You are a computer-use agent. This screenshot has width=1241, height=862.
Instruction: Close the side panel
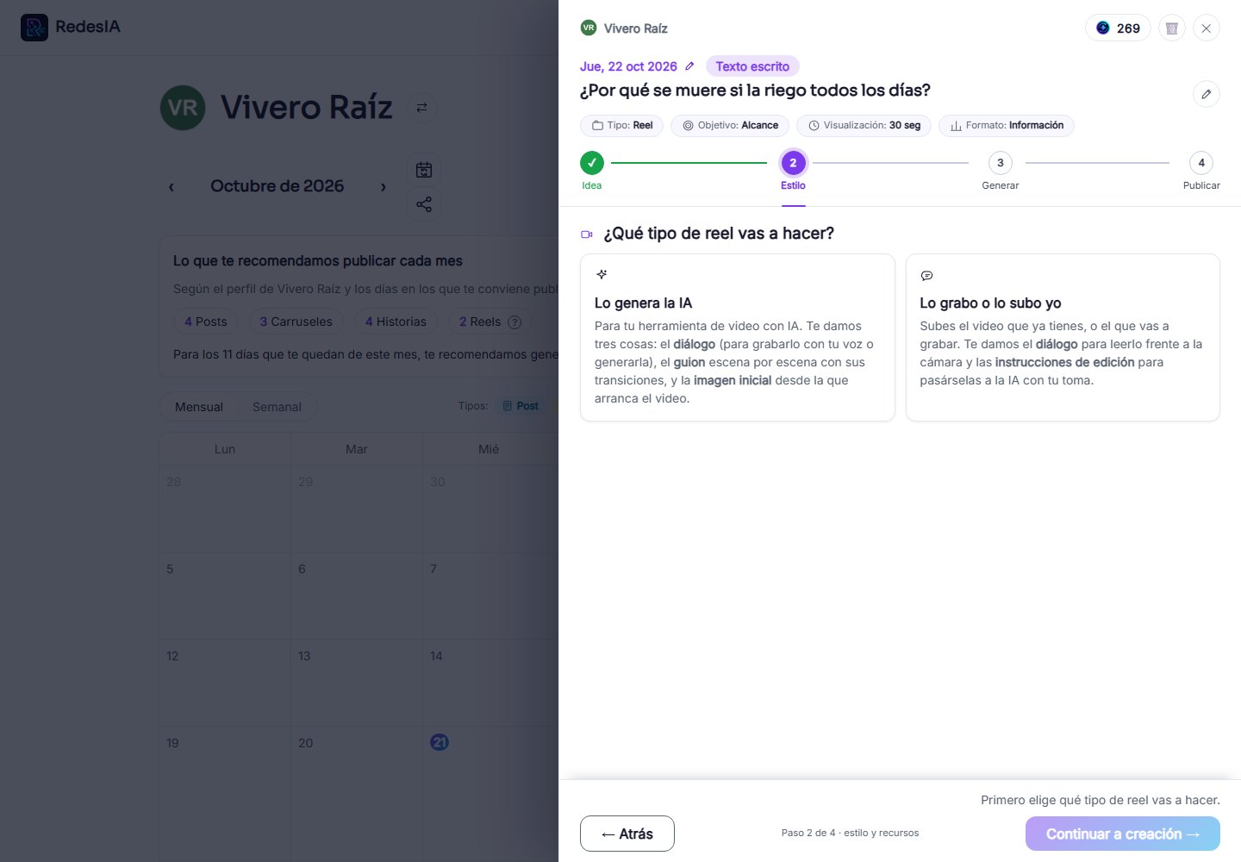coord(1207,28)
